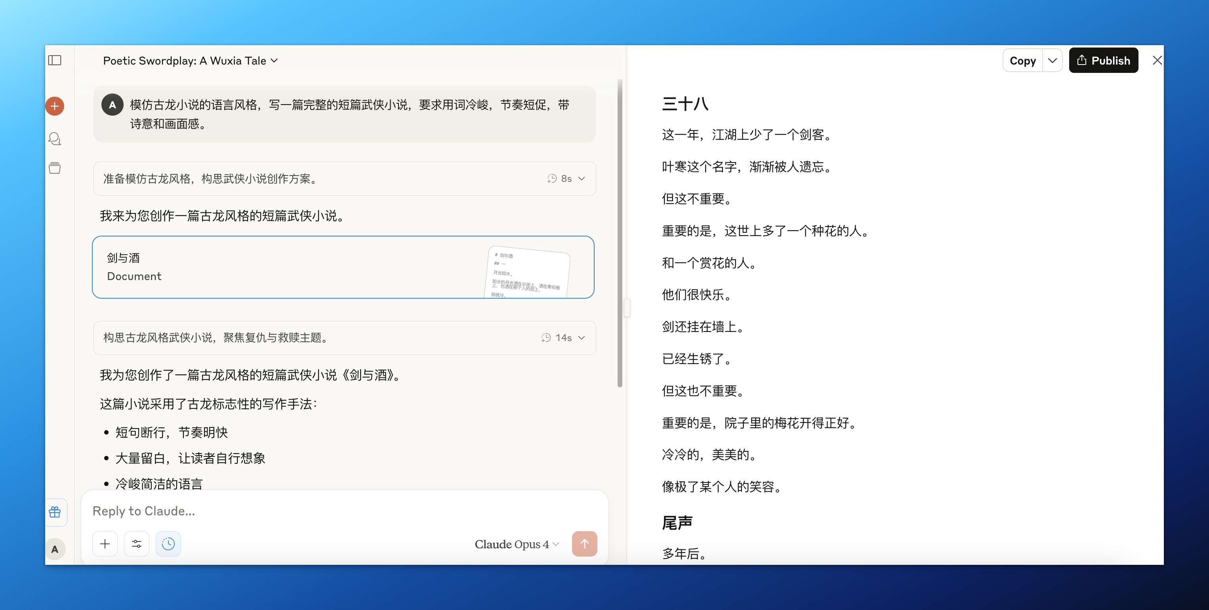This screenshot has width=1209, height=610.
Task: Click the add attachment plus button
Action: pyautogui.click(x=105, y=544)
